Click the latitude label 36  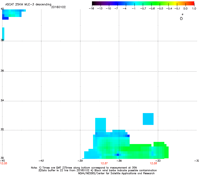(2, 71)
